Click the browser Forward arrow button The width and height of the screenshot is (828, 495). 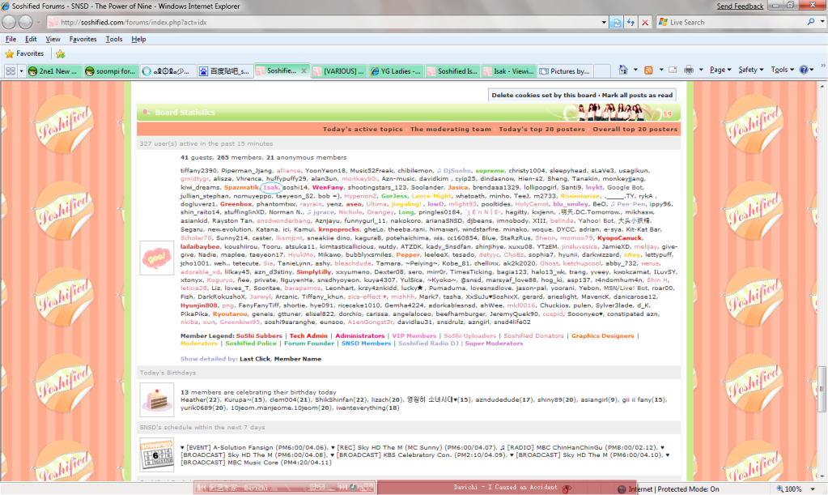26,22
